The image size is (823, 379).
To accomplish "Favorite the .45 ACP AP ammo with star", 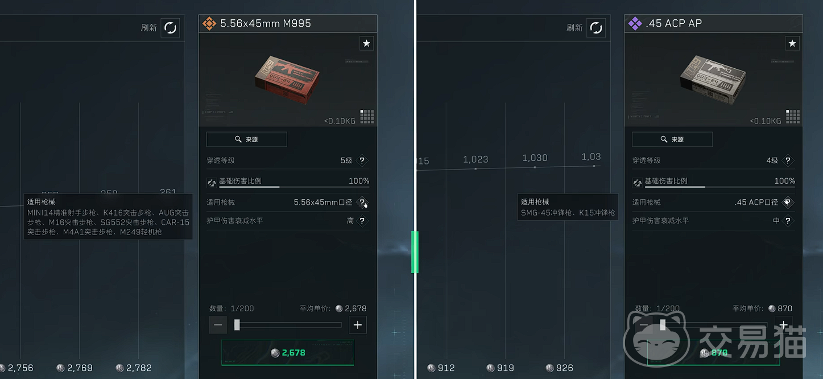I will 792,43.
